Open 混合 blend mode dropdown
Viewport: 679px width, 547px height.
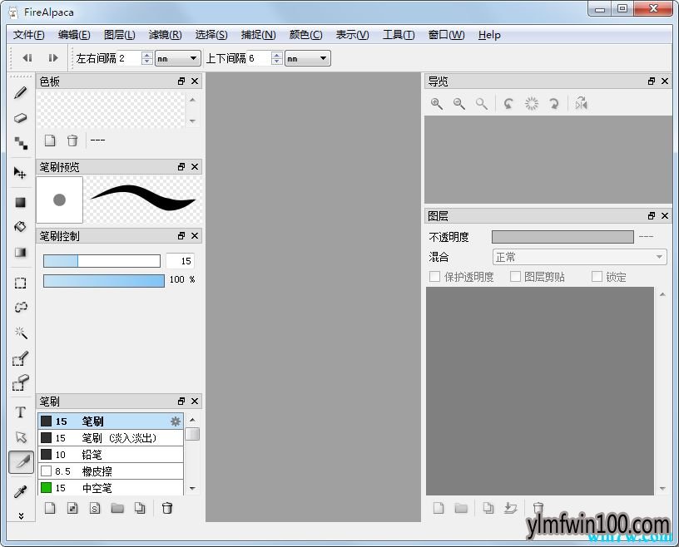click(579, 257)
